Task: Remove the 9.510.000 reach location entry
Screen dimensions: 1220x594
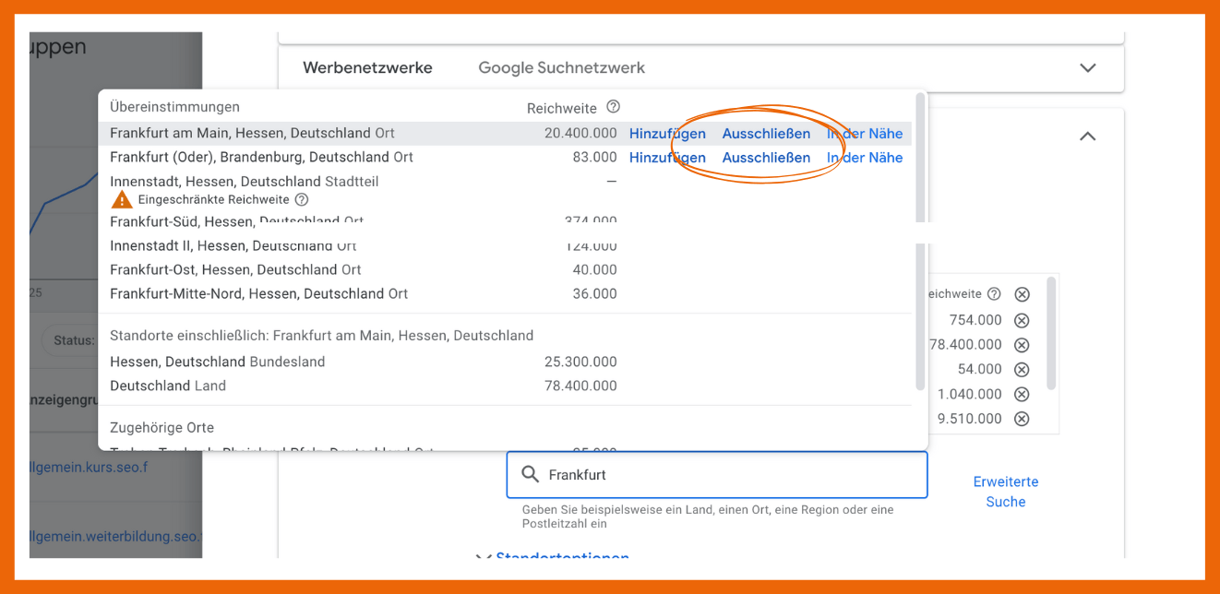Action: 1022,418
